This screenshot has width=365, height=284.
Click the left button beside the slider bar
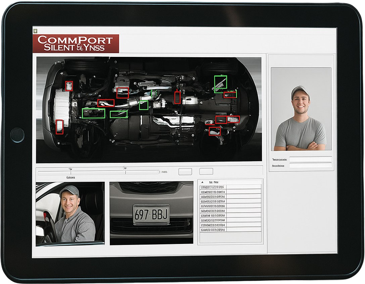186,171
